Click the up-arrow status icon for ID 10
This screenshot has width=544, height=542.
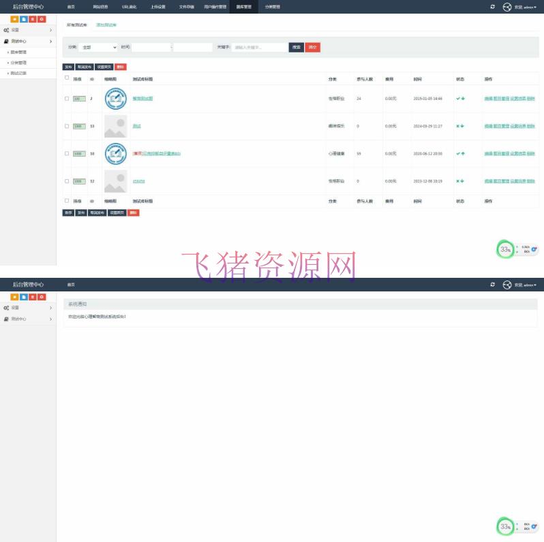(x=463, y=153)
